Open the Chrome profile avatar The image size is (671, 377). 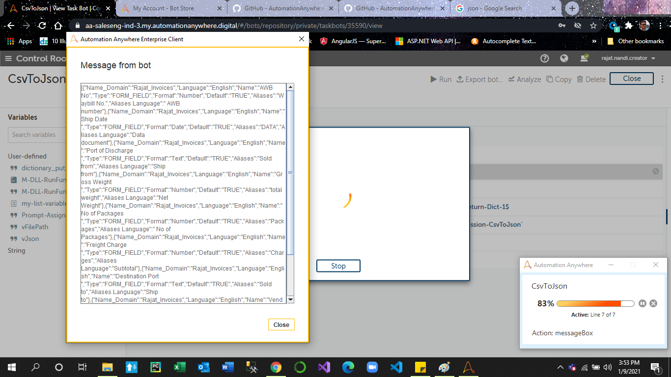644,26
